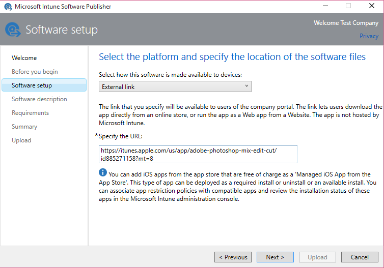Open the Privacy link
Image resolution: width=384 pixels, height=268 pixels.
tap(369, 36)
